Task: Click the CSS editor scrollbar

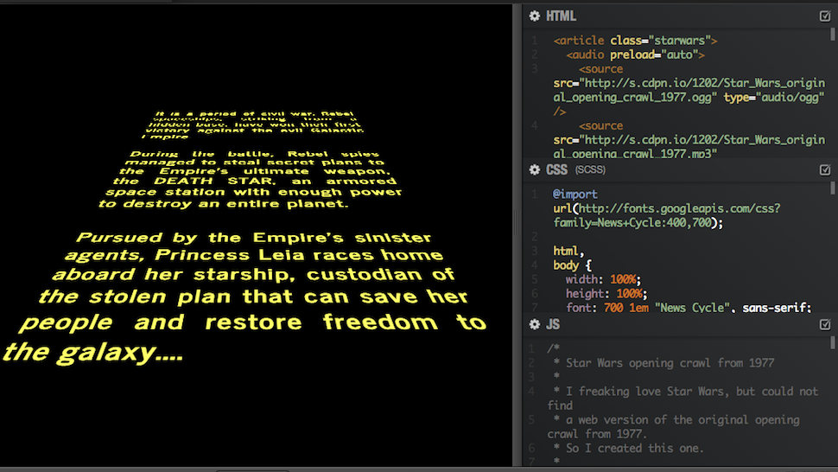Action: click(833, 190)
